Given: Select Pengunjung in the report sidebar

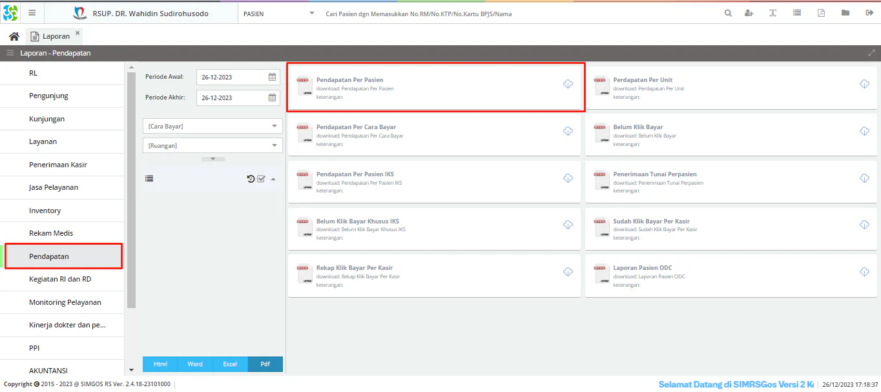Looking at the screenshot, I should coord(62,96).
